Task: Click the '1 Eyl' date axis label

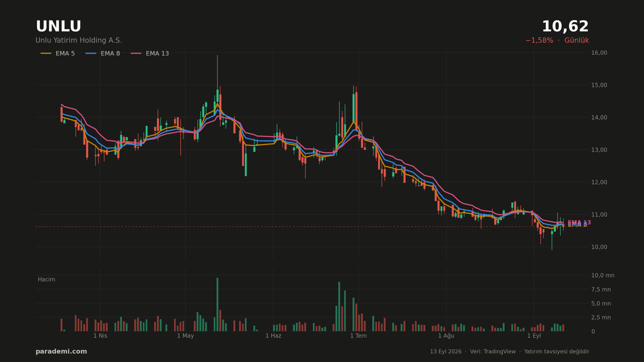Action: point(534,336)
